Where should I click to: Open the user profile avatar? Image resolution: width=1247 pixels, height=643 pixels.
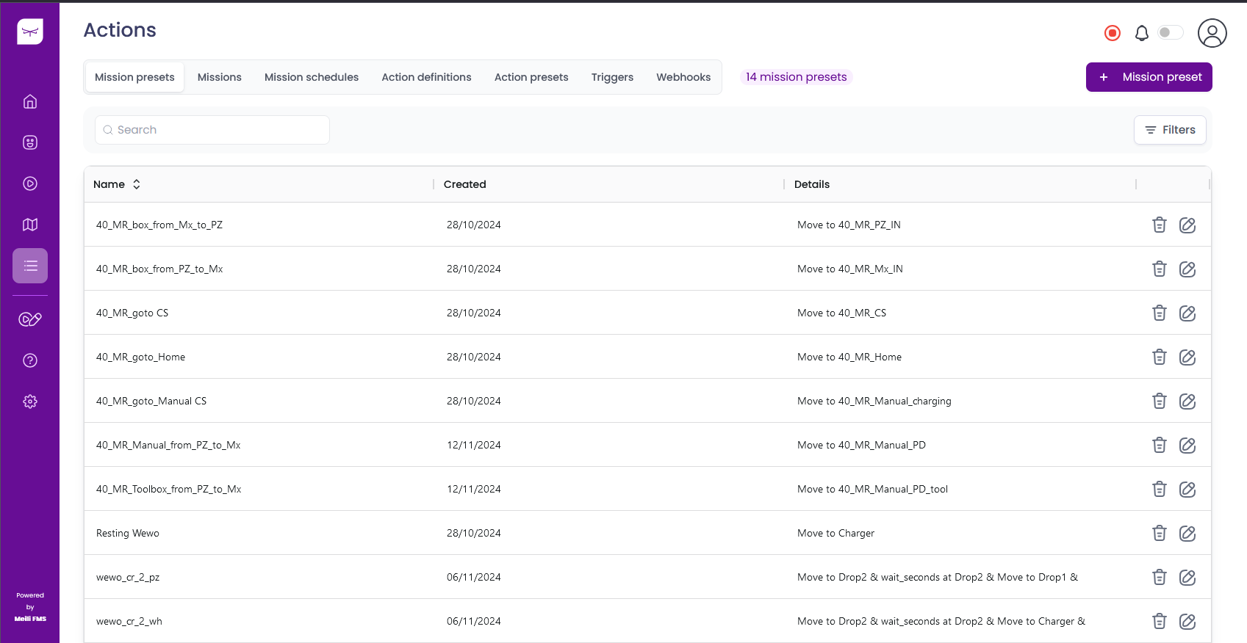point(1212,33)
